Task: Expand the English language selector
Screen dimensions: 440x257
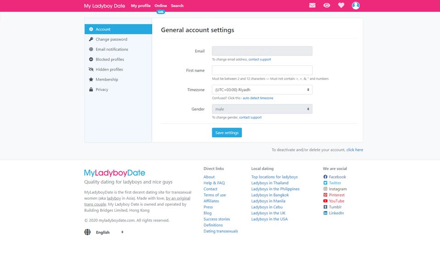Action: coord(110,232)
